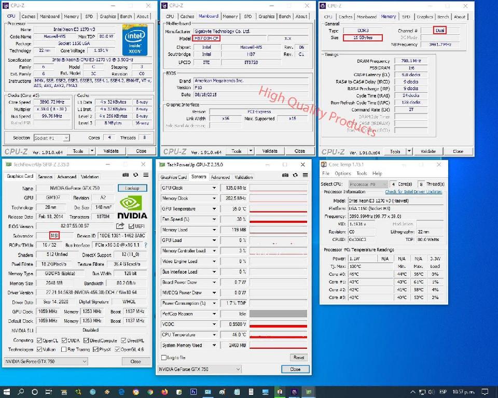Click the Intel Xeon logo in CPU-Z
This screenshot has width=498, height=398.
point(135,40)
